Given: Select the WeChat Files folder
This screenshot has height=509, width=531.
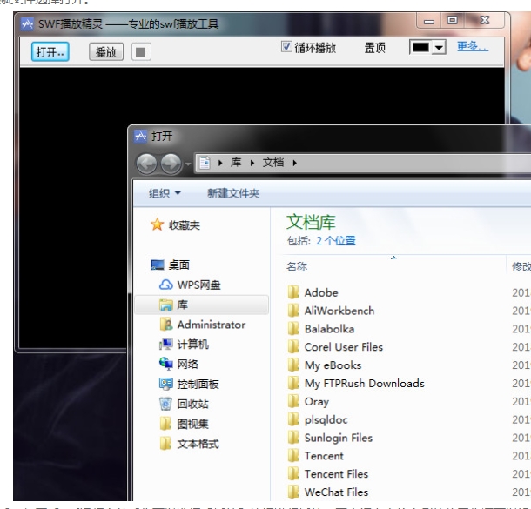Looking at the screenshot, I should point(336,492).
